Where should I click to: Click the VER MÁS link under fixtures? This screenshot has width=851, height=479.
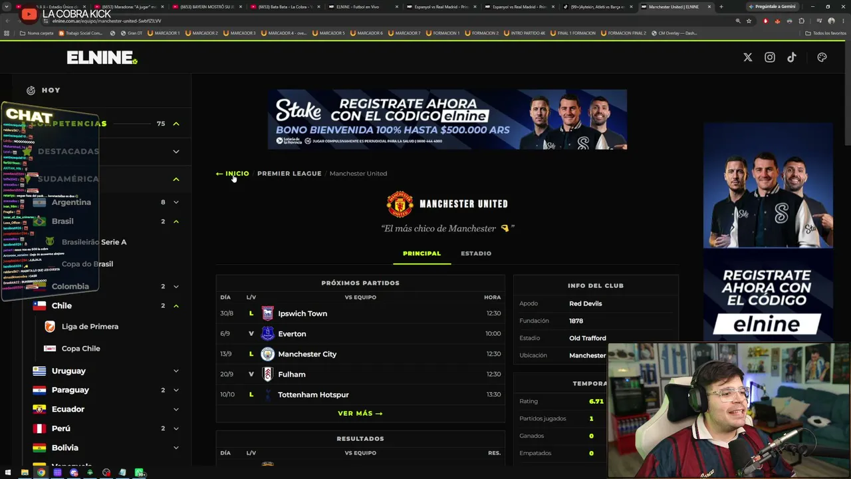360,413
